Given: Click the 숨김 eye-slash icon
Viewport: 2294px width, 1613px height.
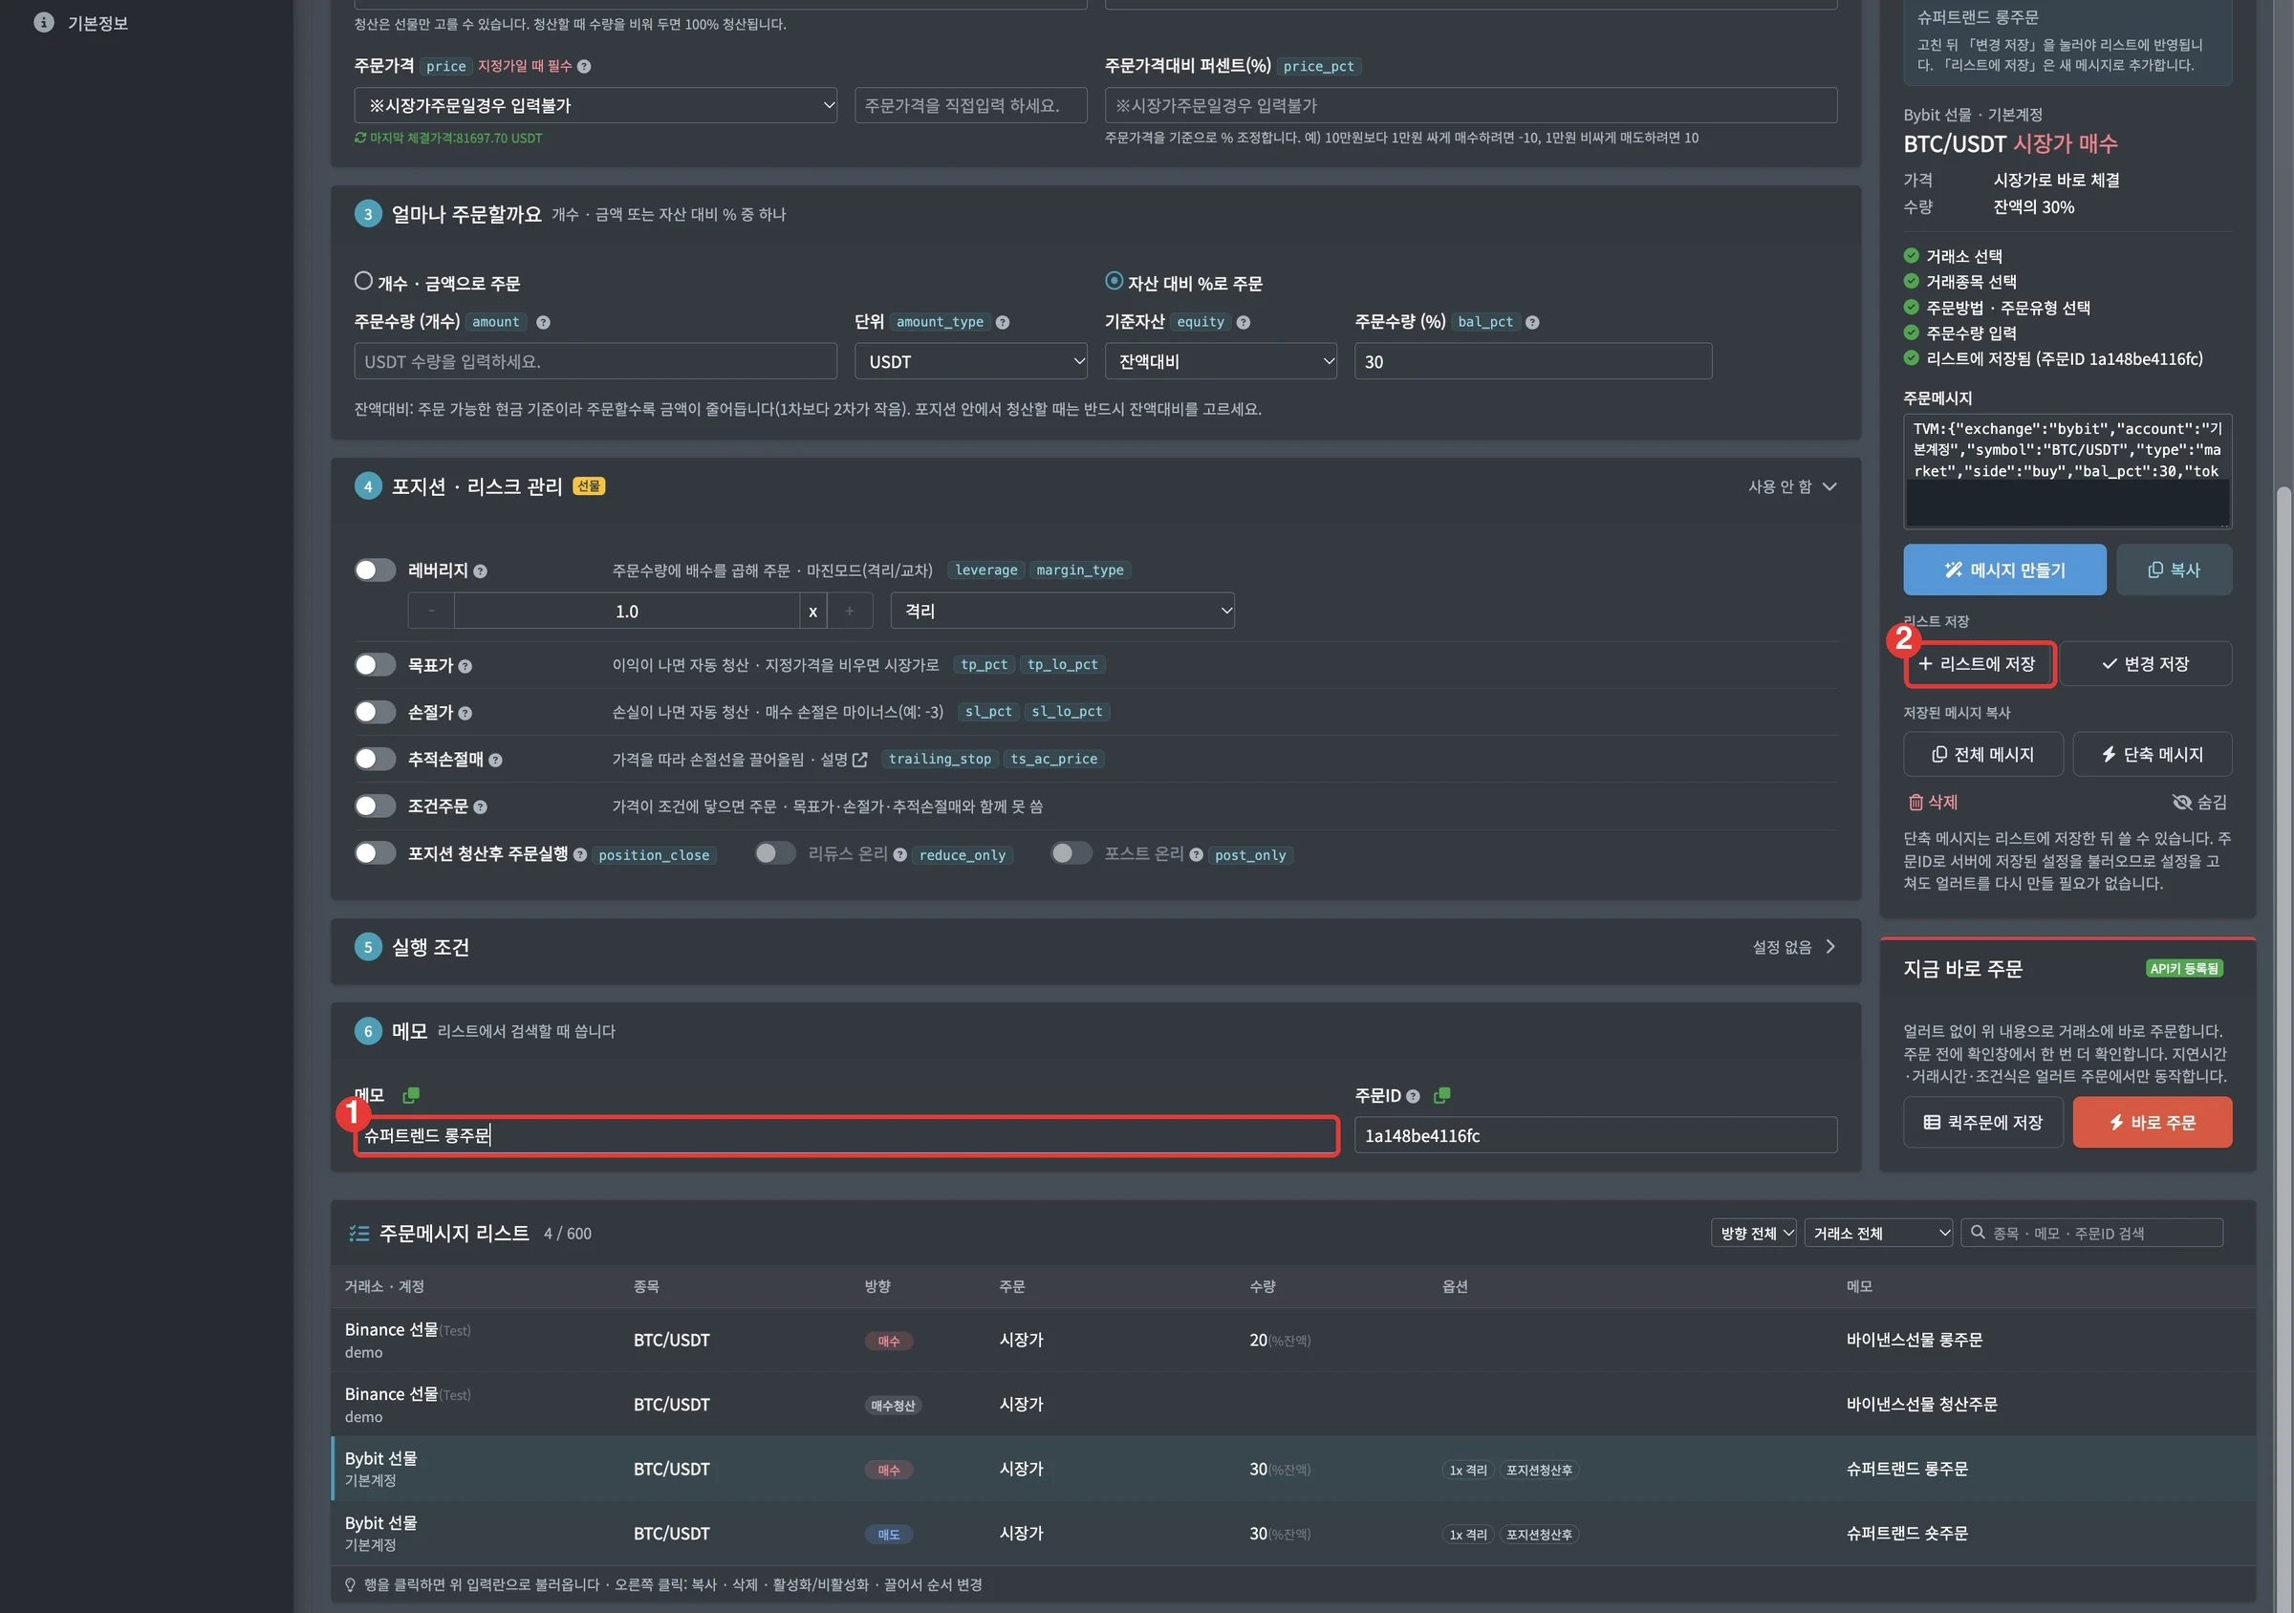Looking at the screenshot, I should click(x=2182, y=802).
